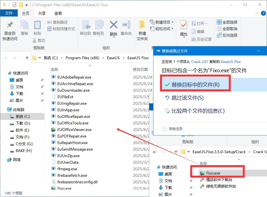267x197 pixels.
Task: Click Back arrow in the Crack folder window
Action: pyautogui.click(x=155, y=152)
